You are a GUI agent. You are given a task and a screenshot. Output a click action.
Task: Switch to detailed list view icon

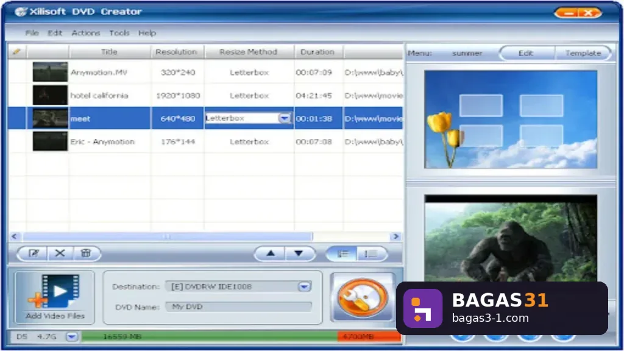342,253
